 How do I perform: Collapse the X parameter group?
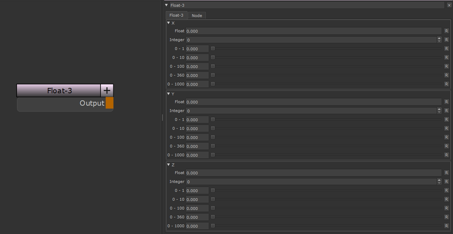(x=168, y=23)
